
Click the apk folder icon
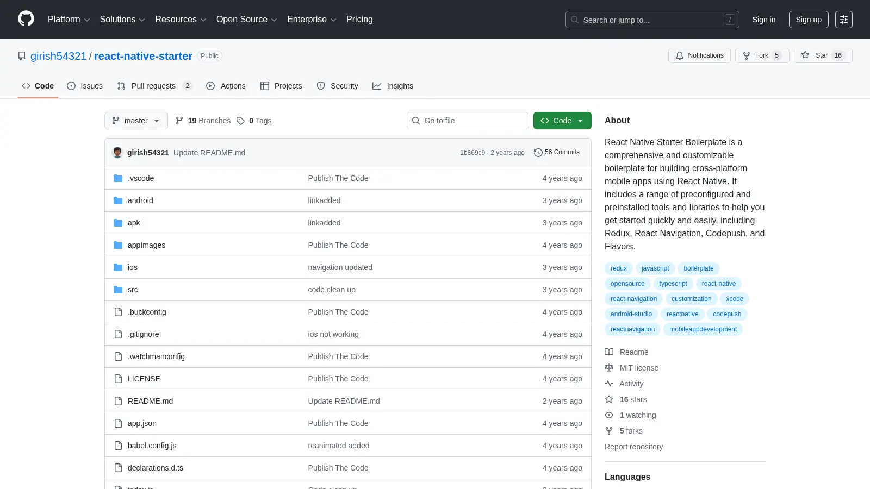point(118,223)
